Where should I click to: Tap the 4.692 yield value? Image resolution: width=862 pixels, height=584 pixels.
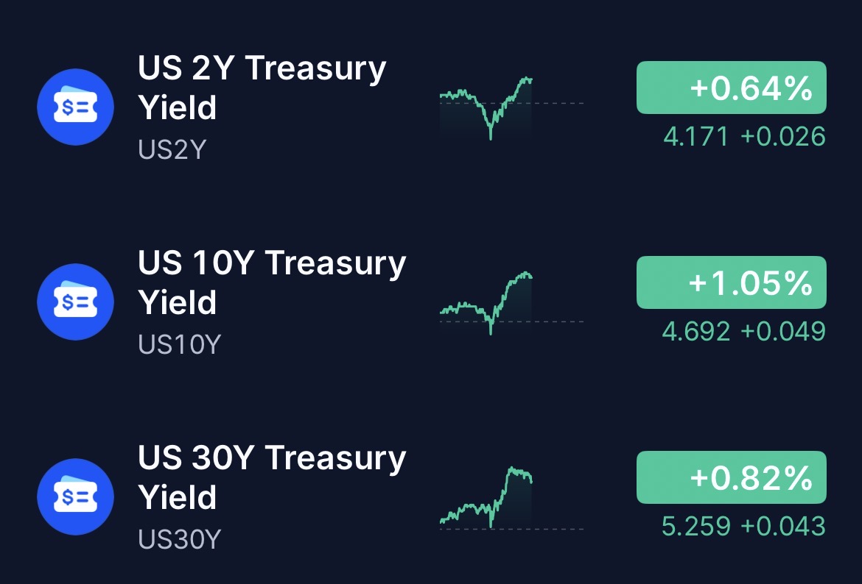coord(696,332)
